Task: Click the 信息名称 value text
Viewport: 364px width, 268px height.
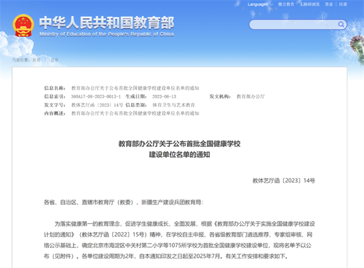Action: [x=135, y=88]
